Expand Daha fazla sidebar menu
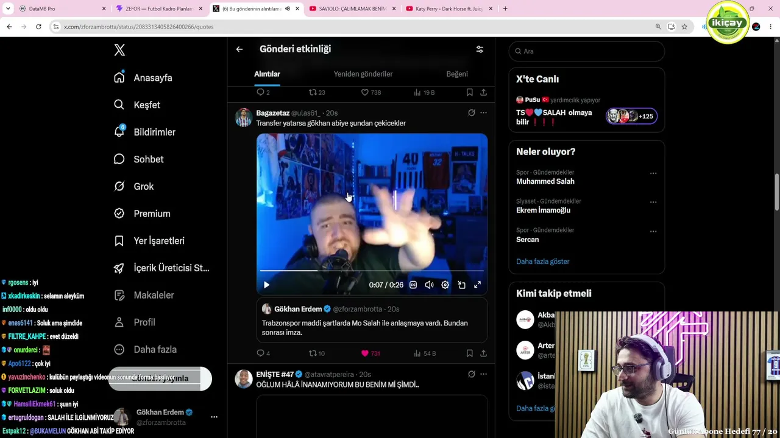This screenshot has height=438, width=780. (x=146, y=350)
